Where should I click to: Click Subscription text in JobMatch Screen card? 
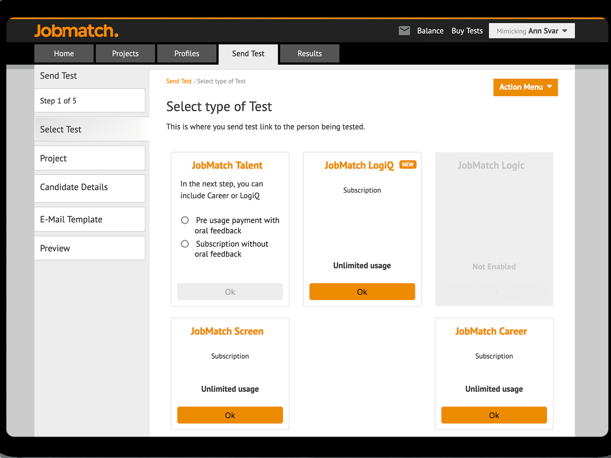coord(230,356)
